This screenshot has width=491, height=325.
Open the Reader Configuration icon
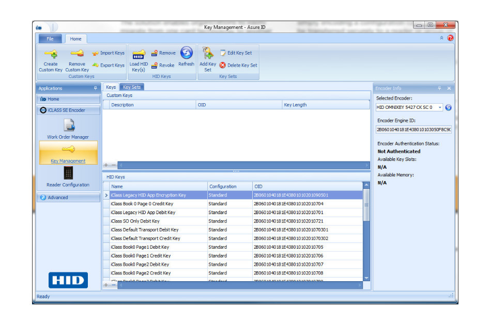click(68, 173)
